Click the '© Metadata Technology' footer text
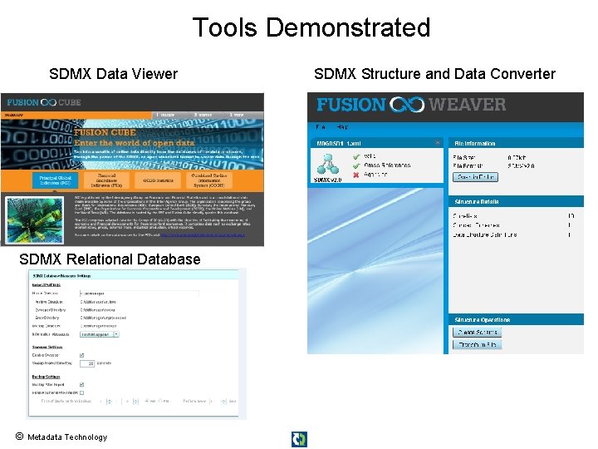 [x=61, y=437]
